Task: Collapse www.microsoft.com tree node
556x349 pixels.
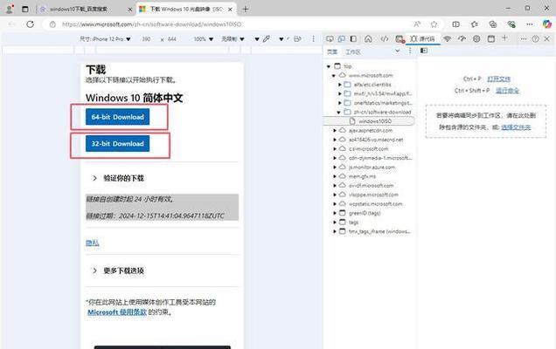Action: [x=334, y=75]
